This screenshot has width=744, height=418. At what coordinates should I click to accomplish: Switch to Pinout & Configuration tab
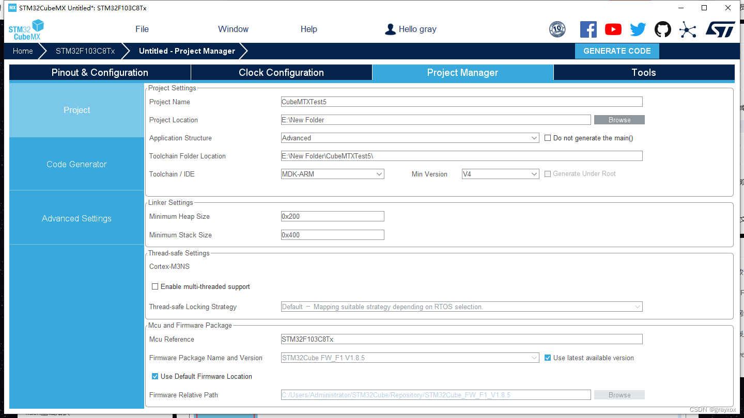[x=100, y=72]
